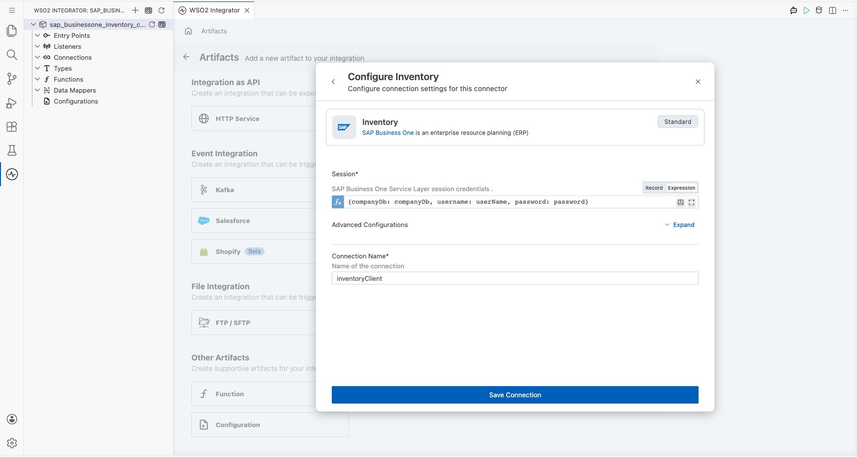The height and width of the screenshot is (457, 857).
Task: Click refresh icon beside sap_businessone_inventory project
Action: pos(152,24)
